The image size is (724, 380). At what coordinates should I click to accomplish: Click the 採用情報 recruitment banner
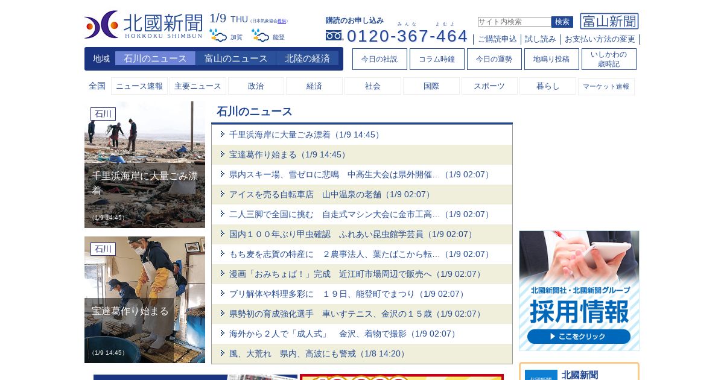coord(579,291)
